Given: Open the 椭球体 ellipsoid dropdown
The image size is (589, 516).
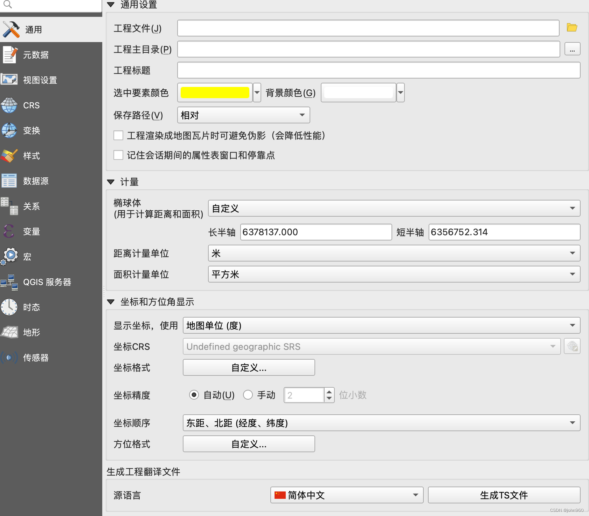Looking at the screenshot, I should click(394, 208).
